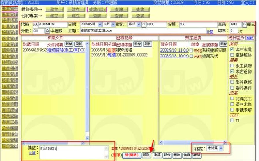Open 報價清單 in the left sidebar

(10, 21)
